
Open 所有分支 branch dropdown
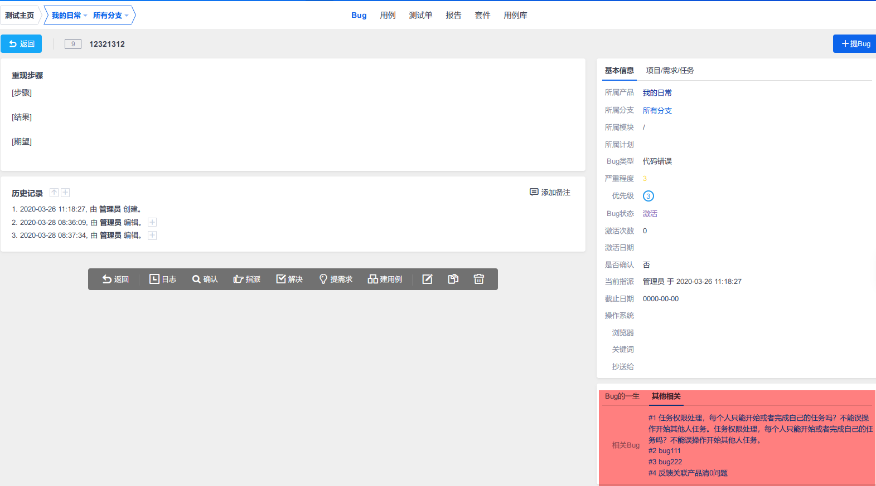coord(110,16)
